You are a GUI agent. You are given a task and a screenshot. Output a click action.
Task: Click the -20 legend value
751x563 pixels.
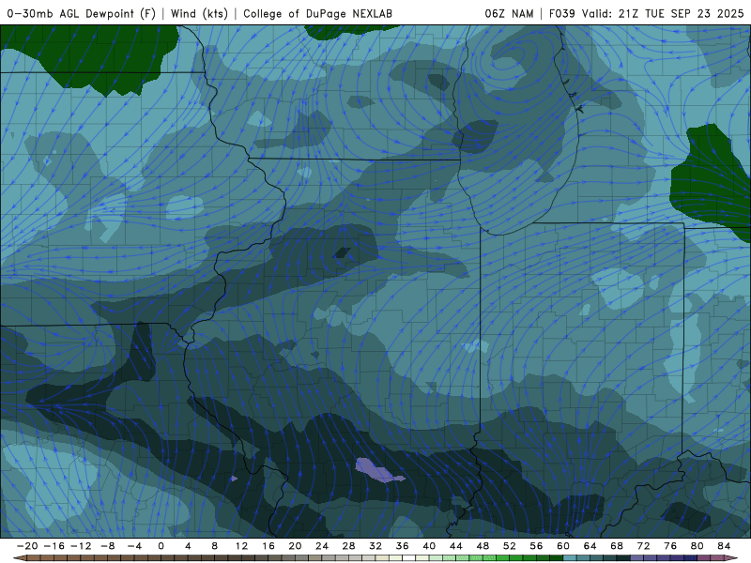[27, 546]
